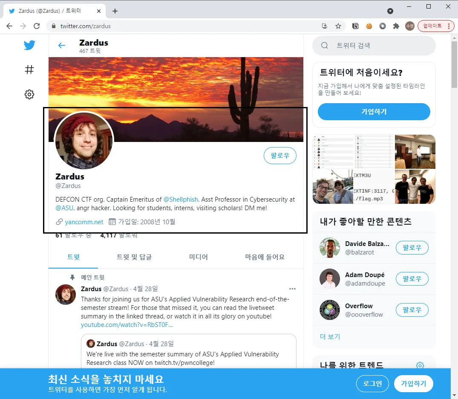Open the @ASU mention link
This screenshot has width=458, height=399.
coord(64,208)
